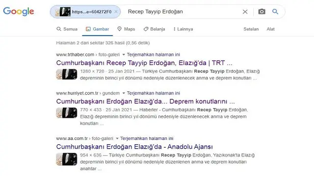314x176 pixels.
Task: Click the www.trthaber.com › foto-galeri URL text
Action: point(88,54)
